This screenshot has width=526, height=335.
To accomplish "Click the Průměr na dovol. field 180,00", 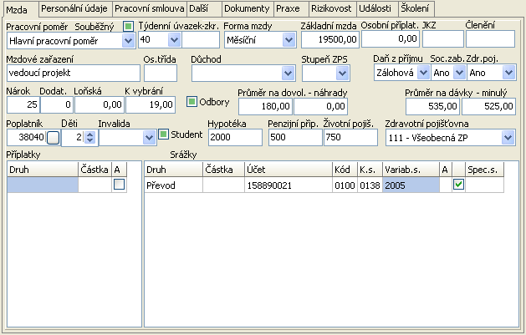I will click(265, 107).
